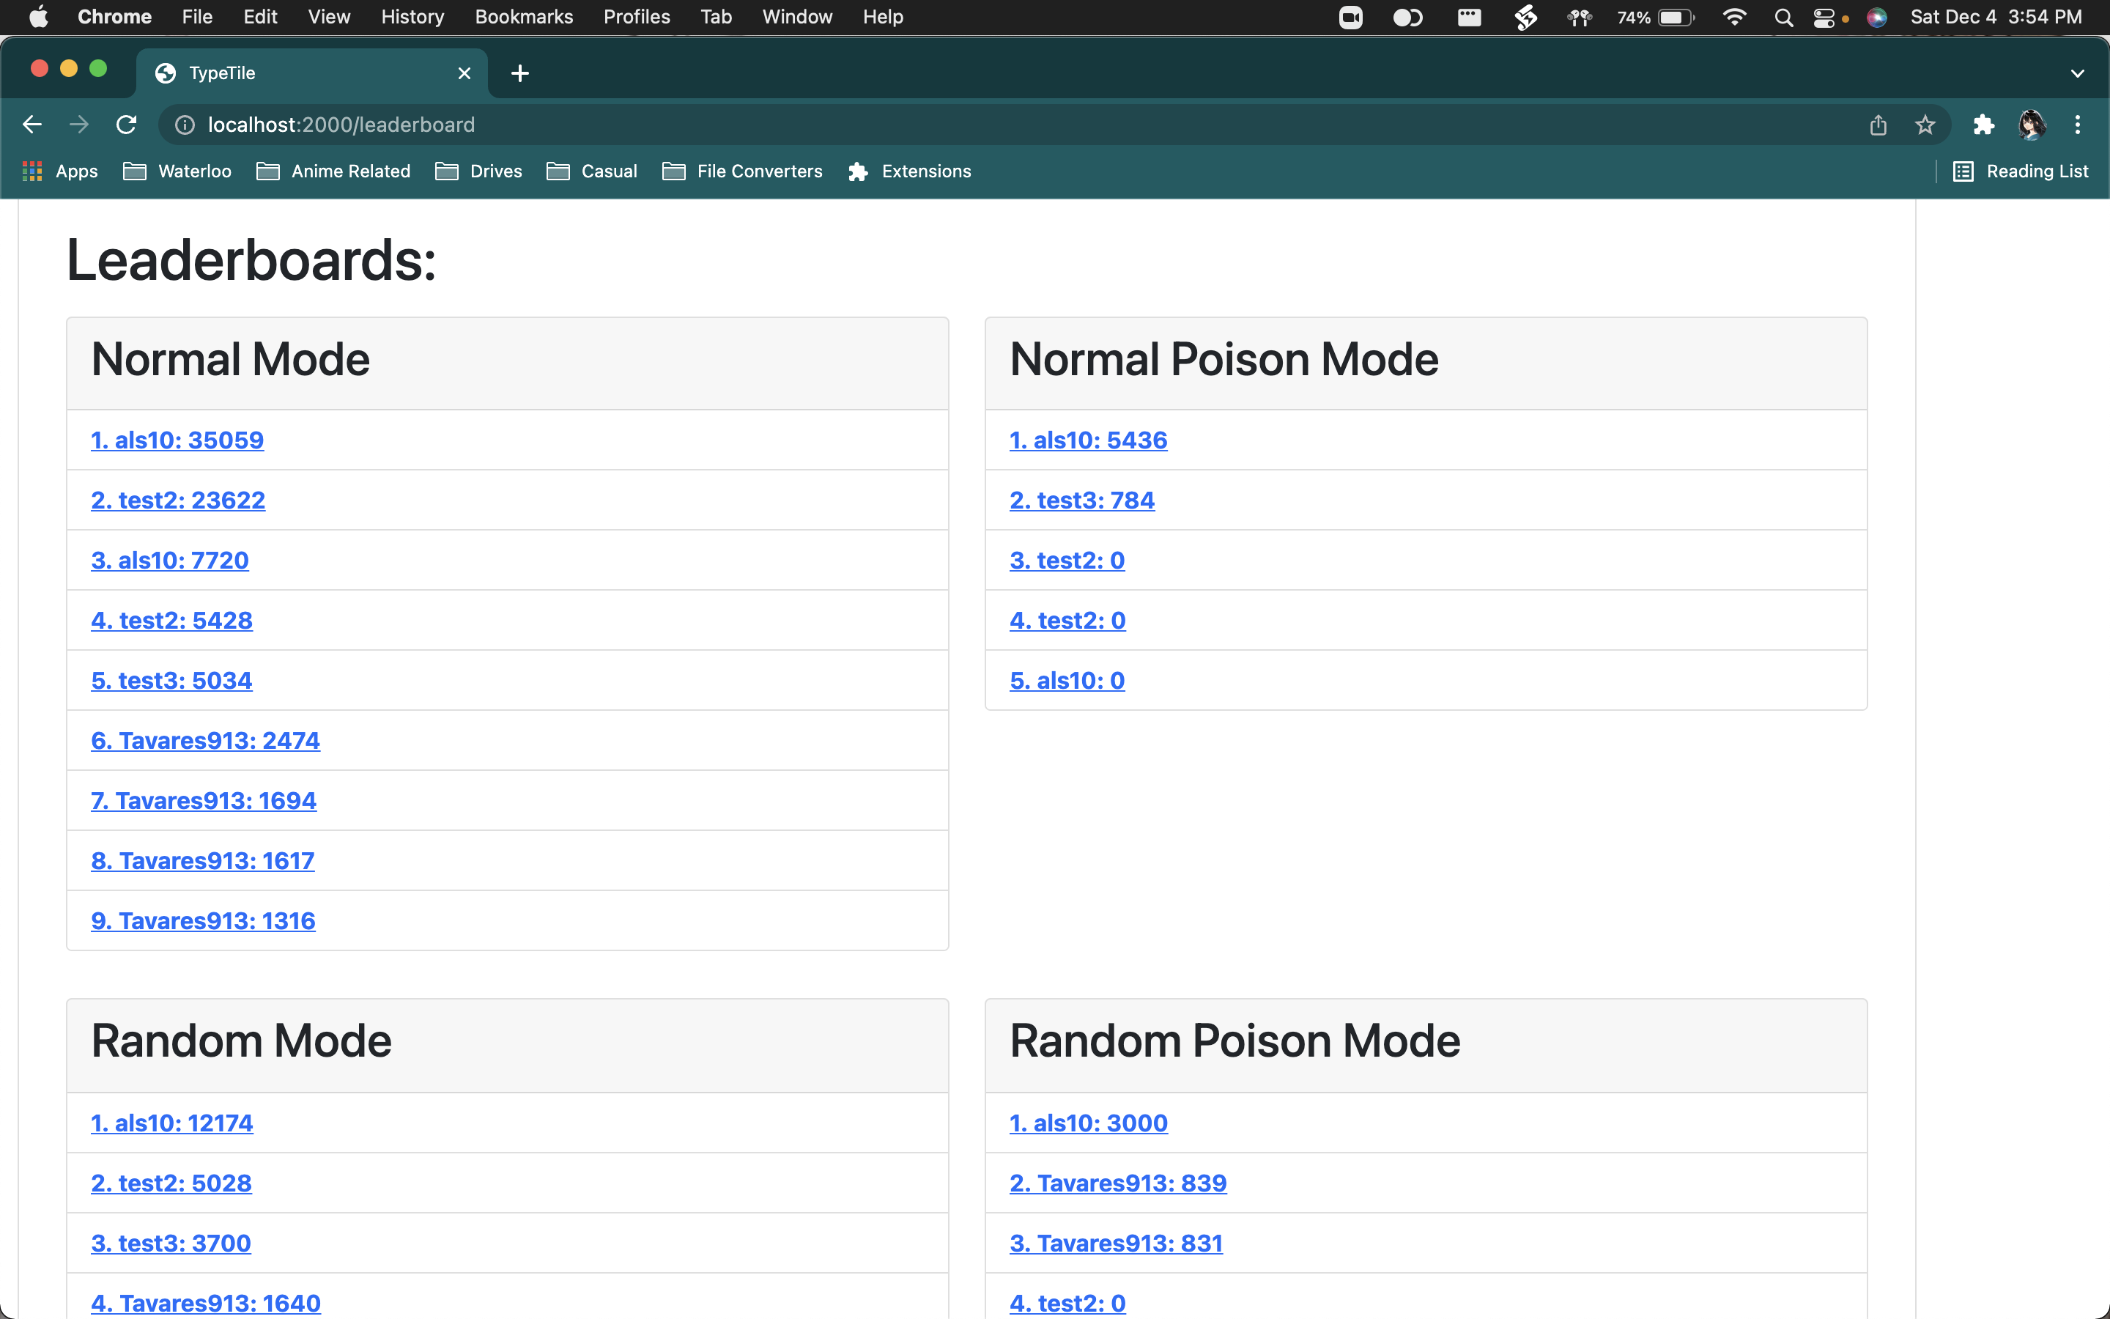Click test3: 784 Normal Poison link
Image resolution: width=2110 pixels, height=1319 pixels.
[x=1082, y=500]
